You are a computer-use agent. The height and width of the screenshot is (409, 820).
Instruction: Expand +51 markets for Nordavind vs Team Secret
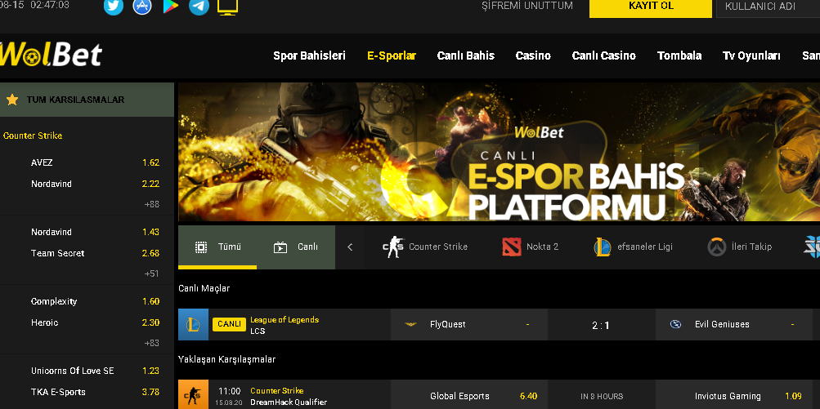[x=152, y=273]
